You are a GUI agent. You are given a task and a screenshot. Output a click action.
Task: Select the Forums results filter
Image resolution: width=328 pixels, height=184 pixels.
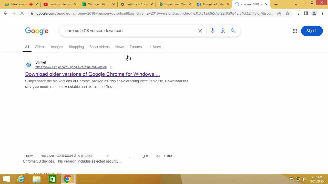[x=136, y=47]
